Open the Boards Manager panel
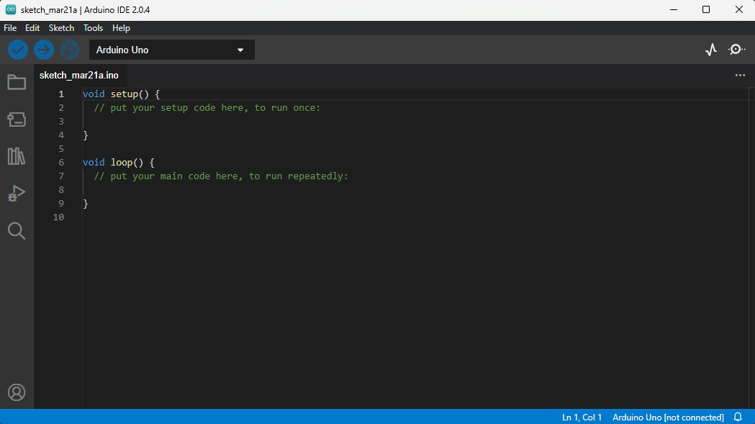Image resolution: width=755 pixels, height=424 pixels. pos(17,119)
